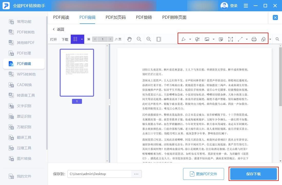The image size is (282, 185).
Task: Zoom in with plus magnifier icon
Action: coord(149,39)
